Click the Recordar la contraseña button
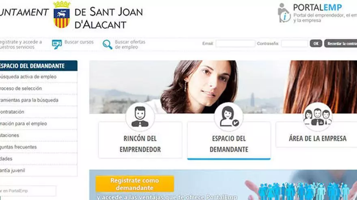Image resolution: width=357 pixels, height=200 pixels. pos(341,43)
